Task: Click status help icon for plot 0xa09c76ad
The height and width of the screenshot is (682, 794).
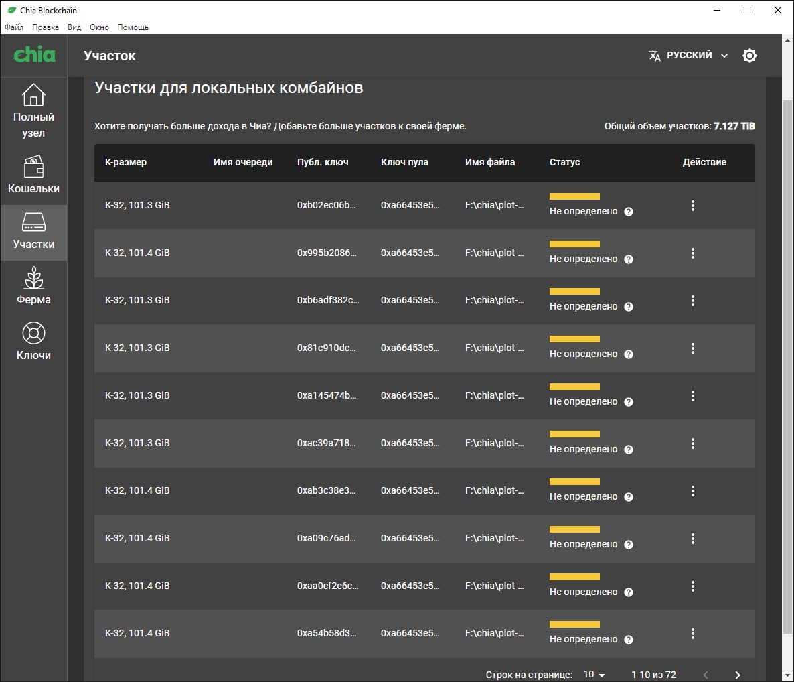Action: 629,545
